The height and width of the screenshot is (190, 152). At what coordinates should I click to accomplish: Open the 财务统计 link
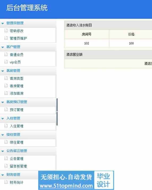pos(17,182)
